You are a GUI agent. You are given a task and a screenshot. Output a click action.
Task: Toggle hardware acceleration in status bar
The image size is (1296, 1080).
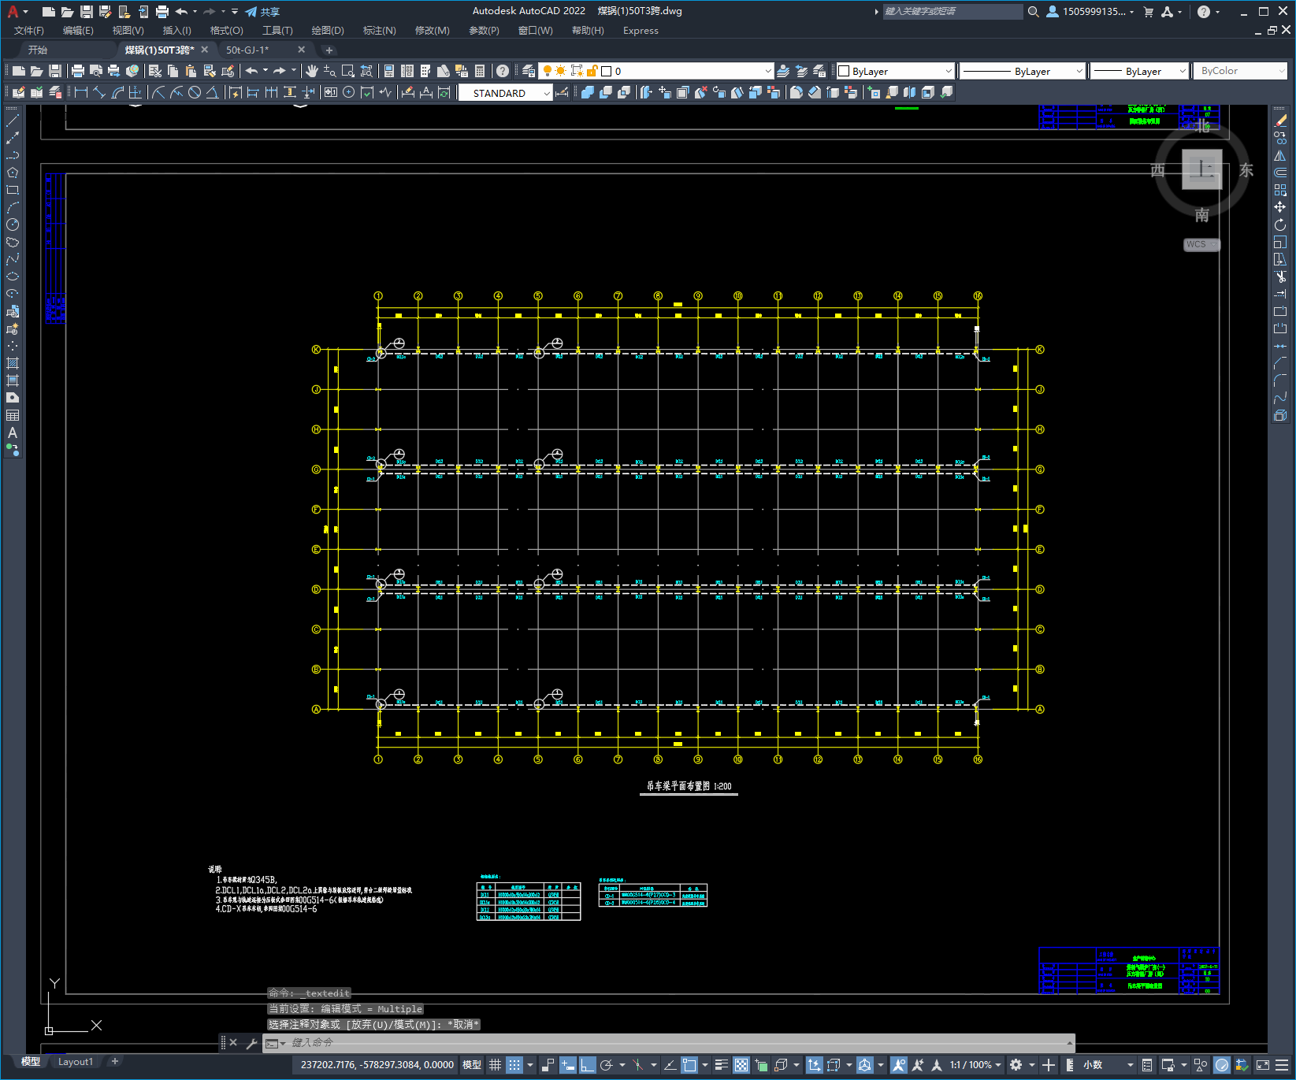pos(1222,1065)
